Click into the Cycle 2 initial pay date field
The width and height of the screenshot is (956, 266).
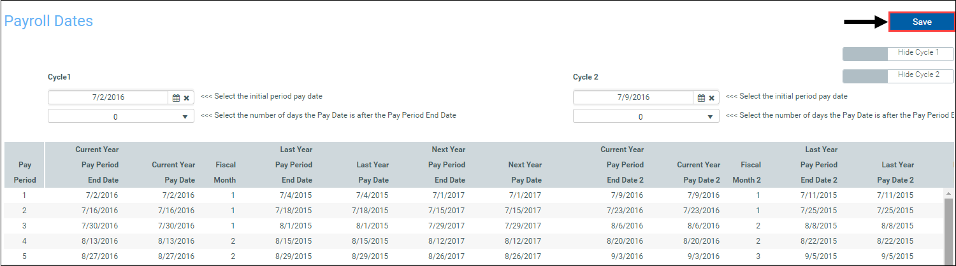click(x=634, y=97)
